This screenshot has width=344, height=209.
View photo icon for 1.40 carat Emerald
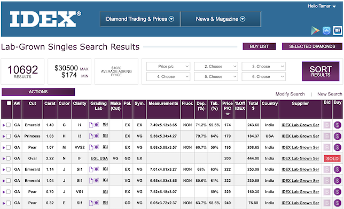96,125
